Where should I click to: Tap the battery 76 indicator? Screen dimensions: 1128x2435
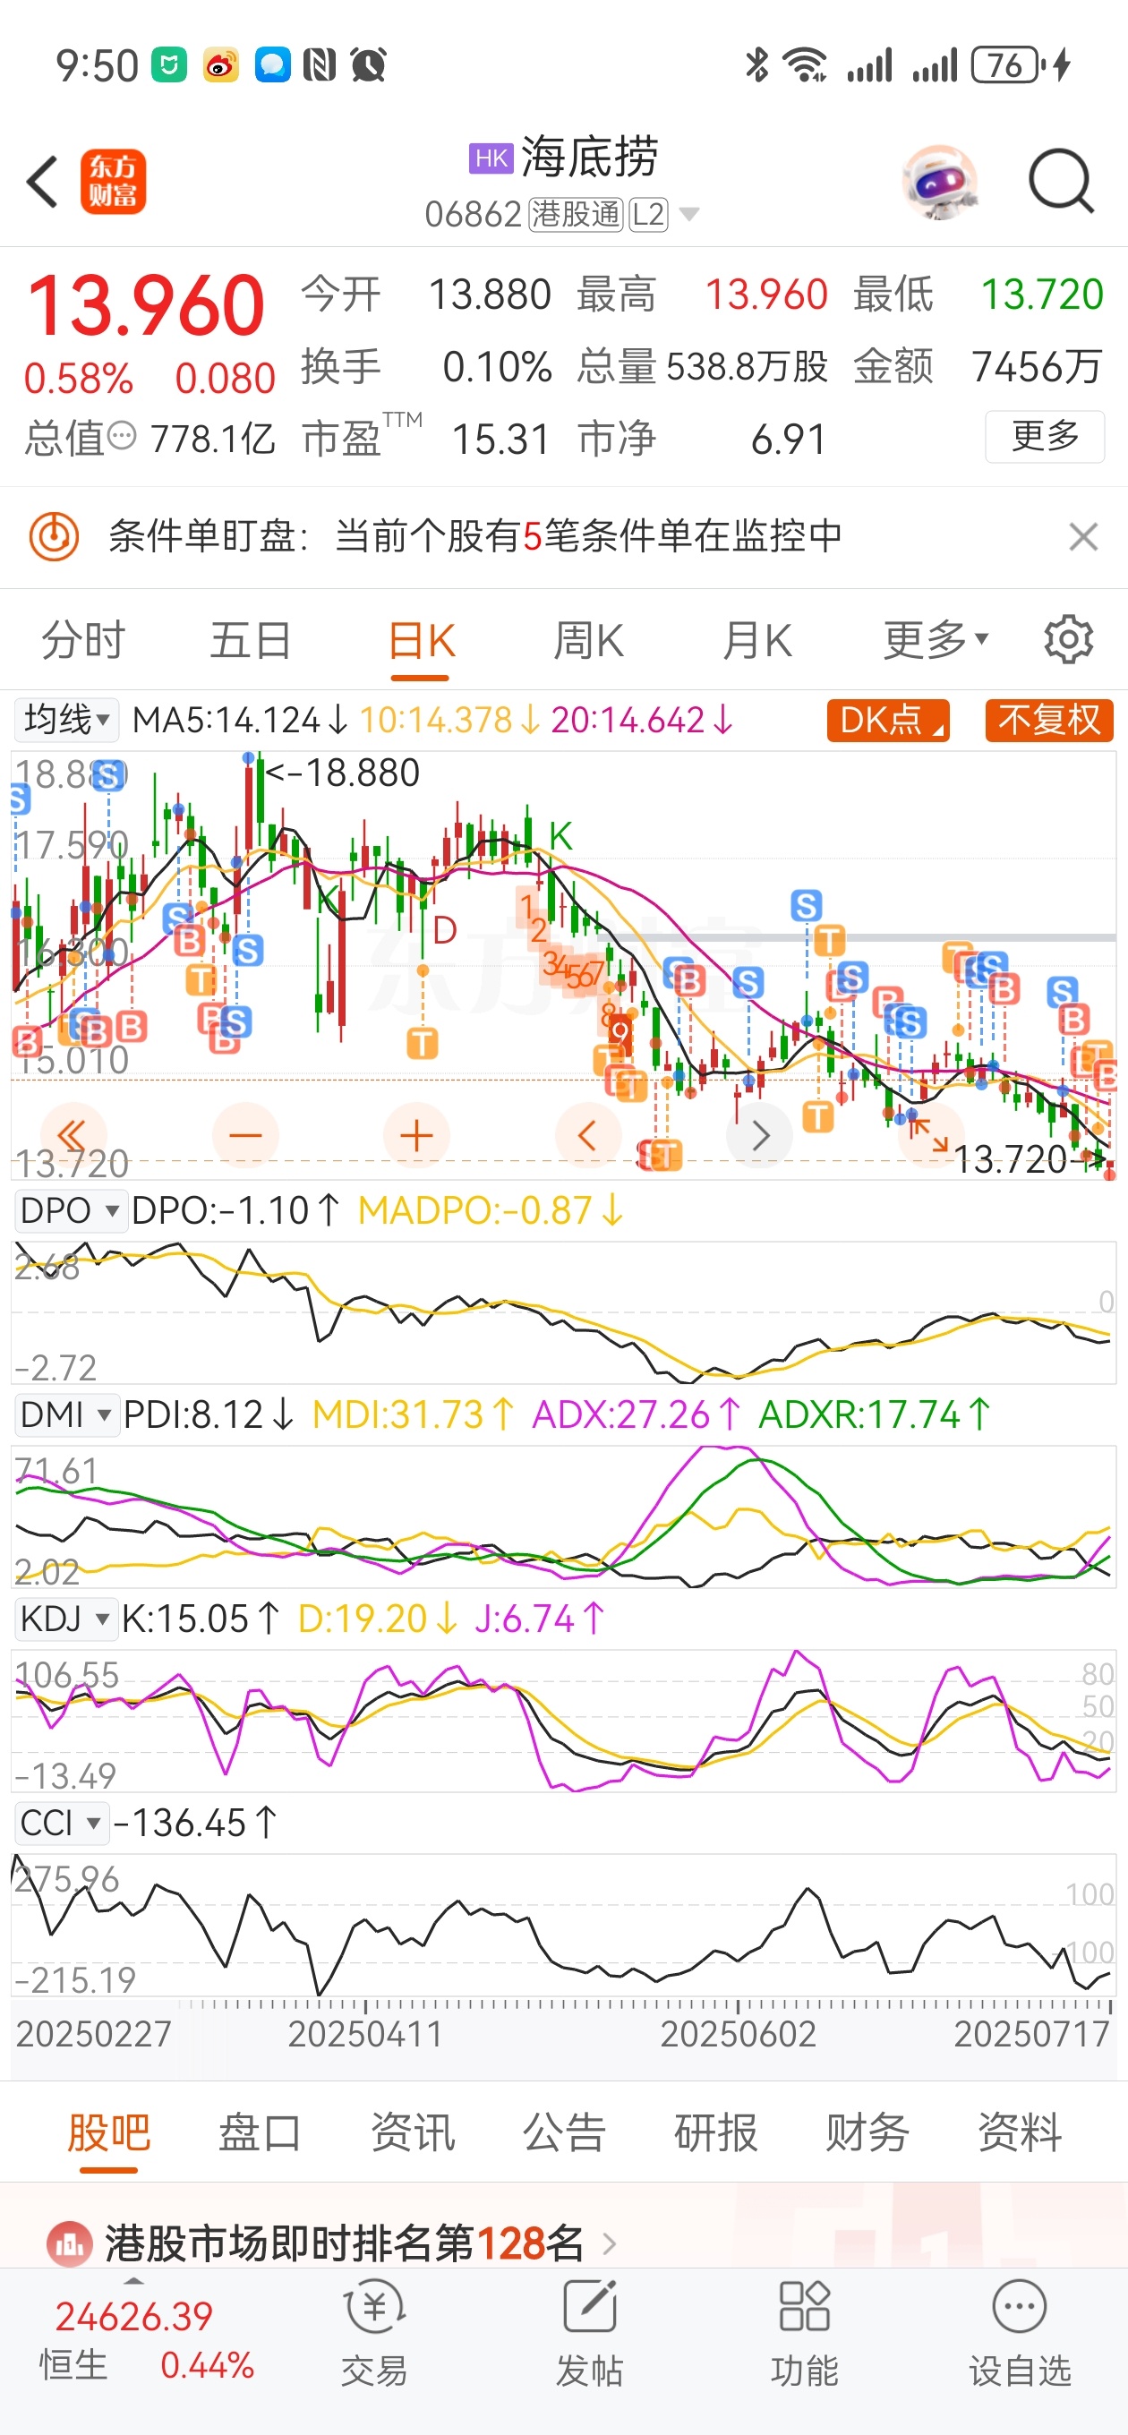click(x=1008, y=64)
